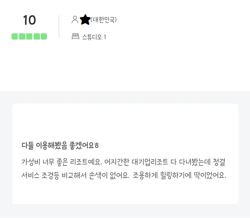Click the review title 다들 이용해봤음 좋겠어요ㅎ
Viewport: 250px width, 218px height.
[60, 145]
